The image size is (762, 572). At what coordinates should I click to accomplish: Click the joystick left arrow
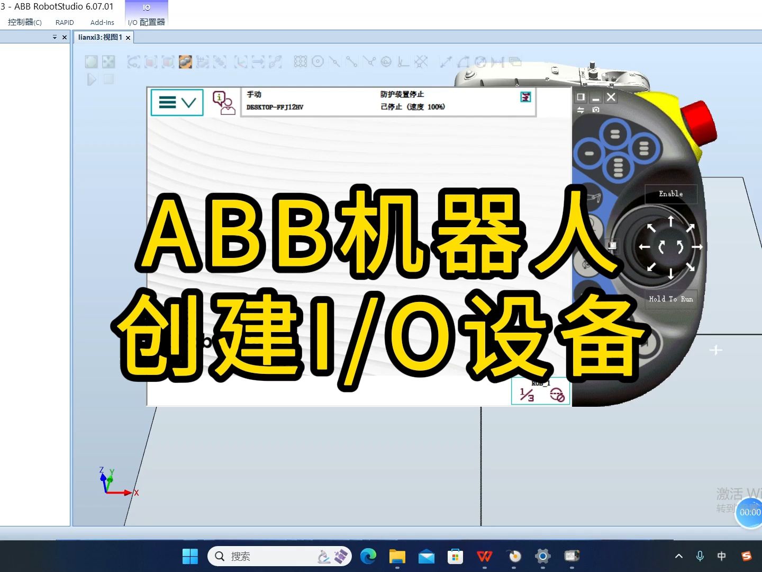(645, 247)
